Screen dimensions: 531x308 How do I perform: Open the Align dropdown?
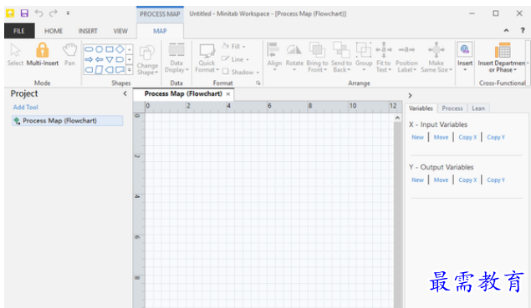point(274,57)
